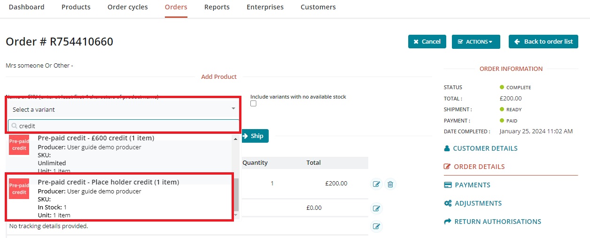Click the person icon beside Customer Details
The image size is (590, 238).
tap(447, 148)
